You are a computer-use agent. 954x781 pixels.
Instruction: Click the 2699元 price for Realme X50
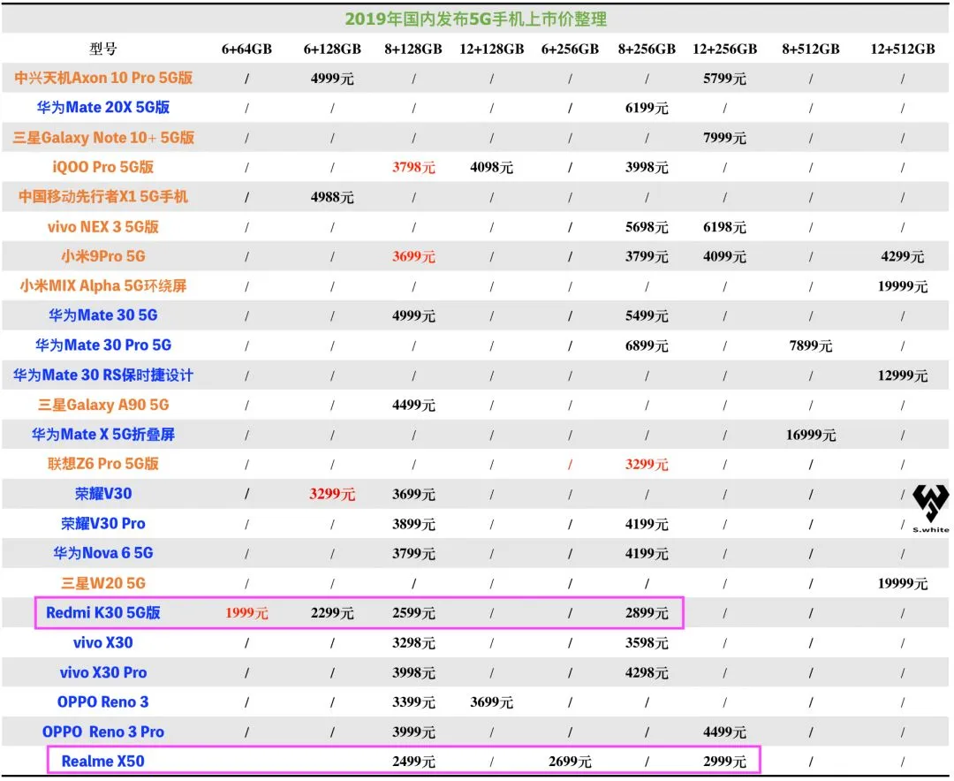coord(570,762)
